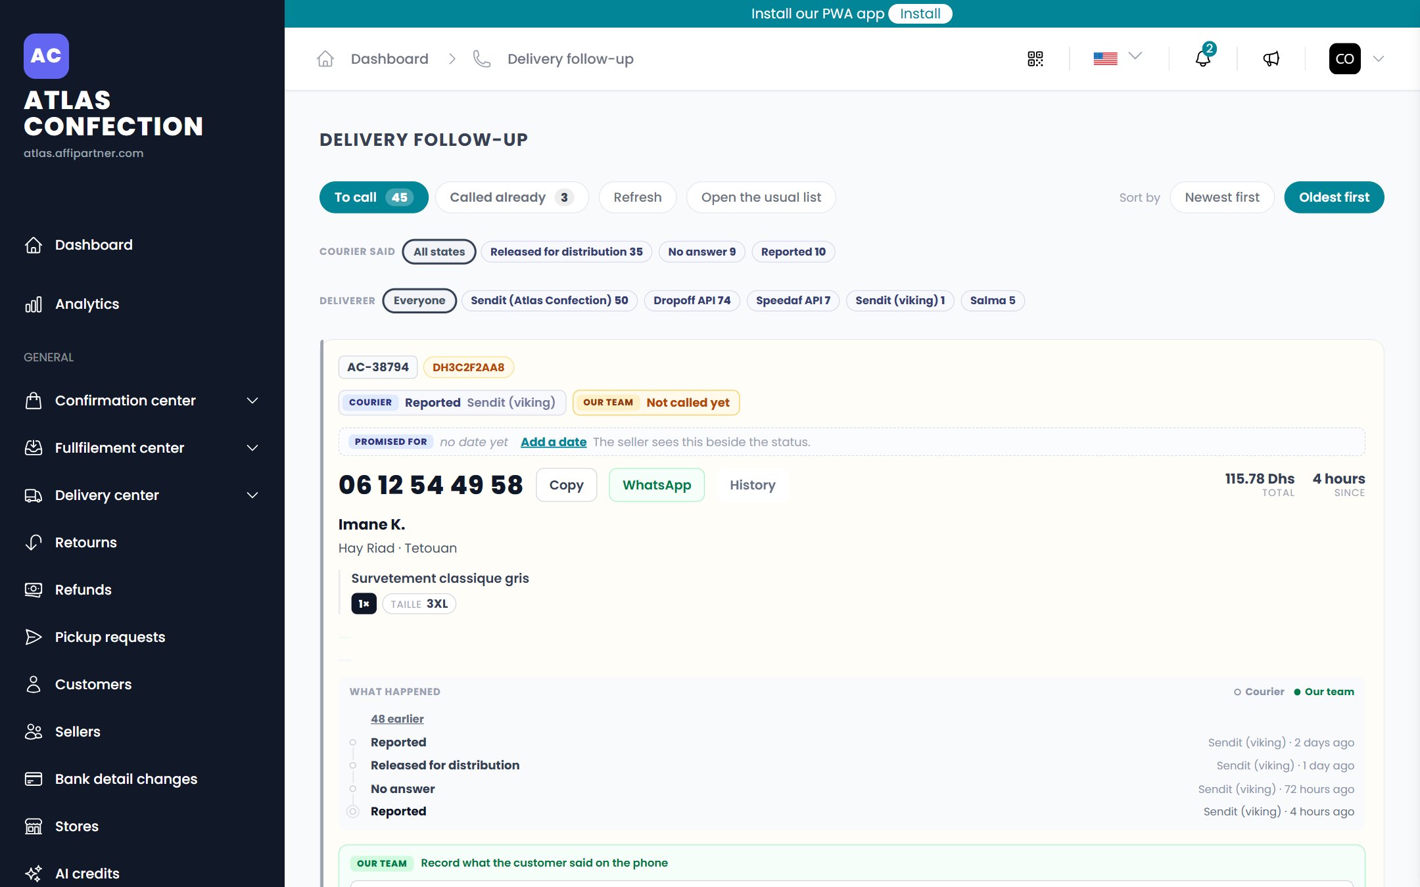Switch to the Called already tab
The image size is (1420, 887).
(511, 197)
